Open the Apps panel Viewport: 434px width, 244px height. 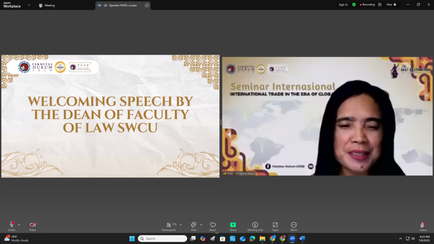[x=275, y=225]
